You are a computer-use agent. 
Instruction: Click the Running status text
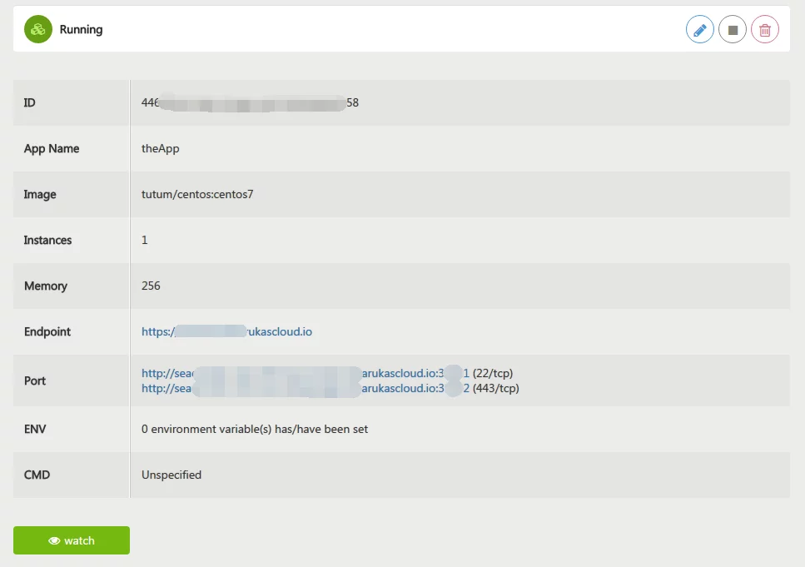[x=81, y=29]
